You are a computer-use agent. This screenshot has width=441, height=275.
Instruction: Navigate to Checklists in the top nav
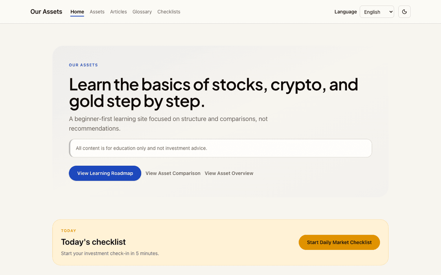pos(169,12)
